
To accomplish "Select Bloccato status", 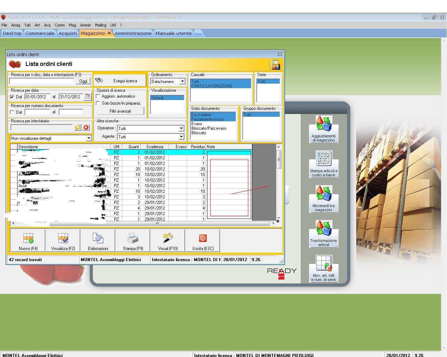I will [x=213, y=133].
